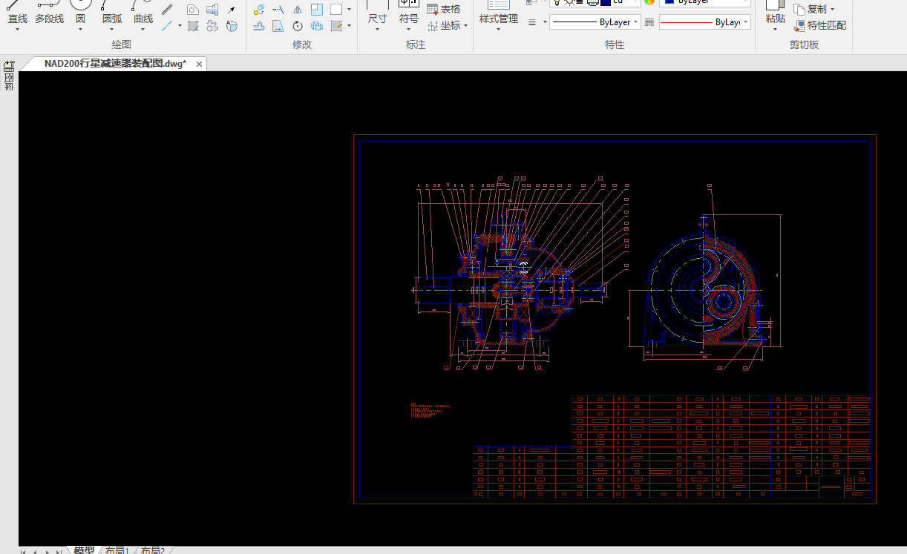Switch to the 布局2 layout tab
Screen dimensions: 907x554
point(152,550)
